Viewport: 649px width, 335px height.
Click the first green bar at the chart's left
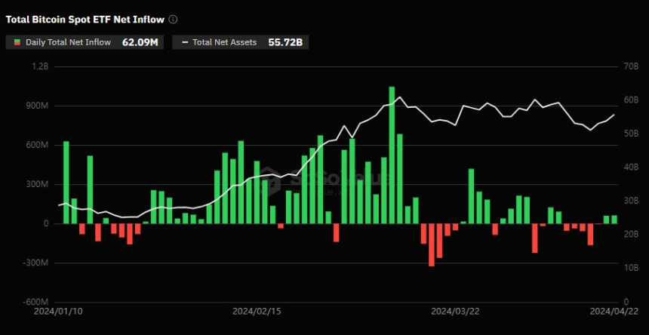(66, 182)
